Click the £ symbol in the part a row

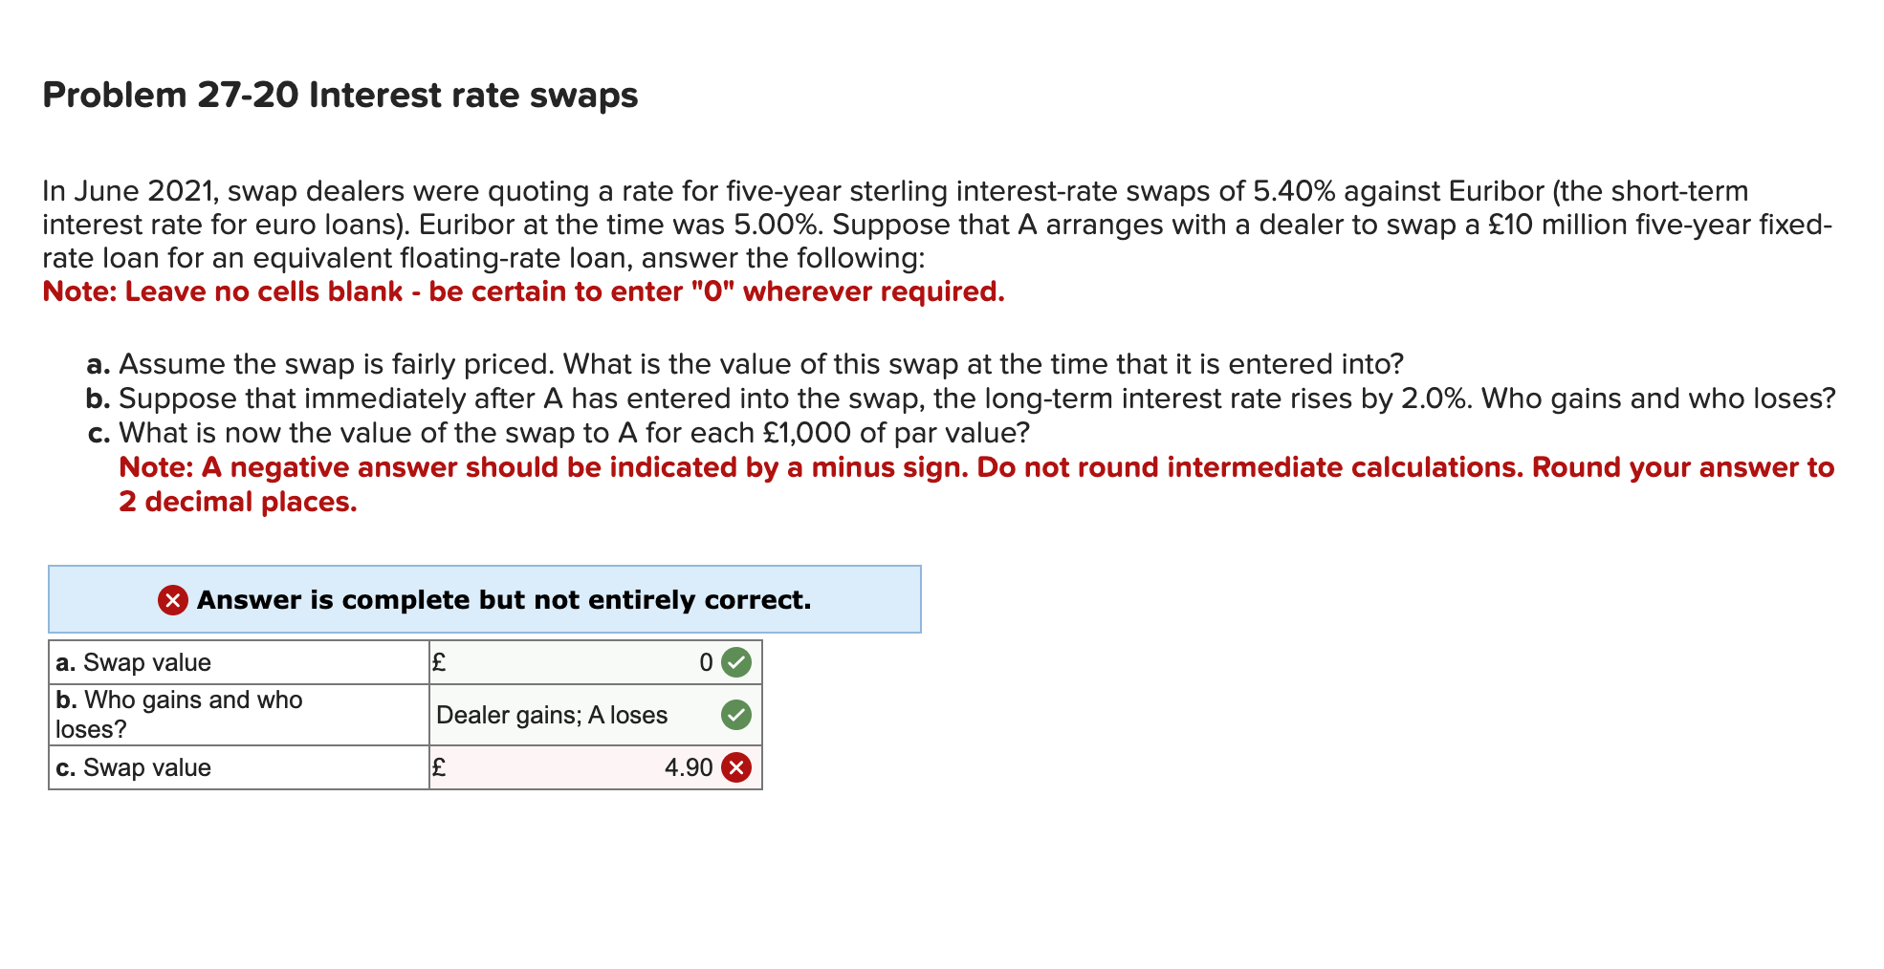(x=440, y=661)
